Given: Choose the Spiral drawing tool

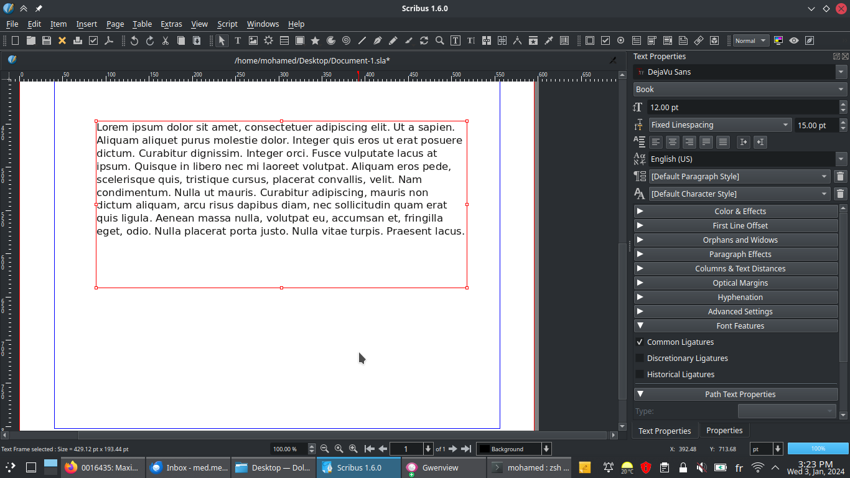Looking at the screenshot, I should pos(347,40).
